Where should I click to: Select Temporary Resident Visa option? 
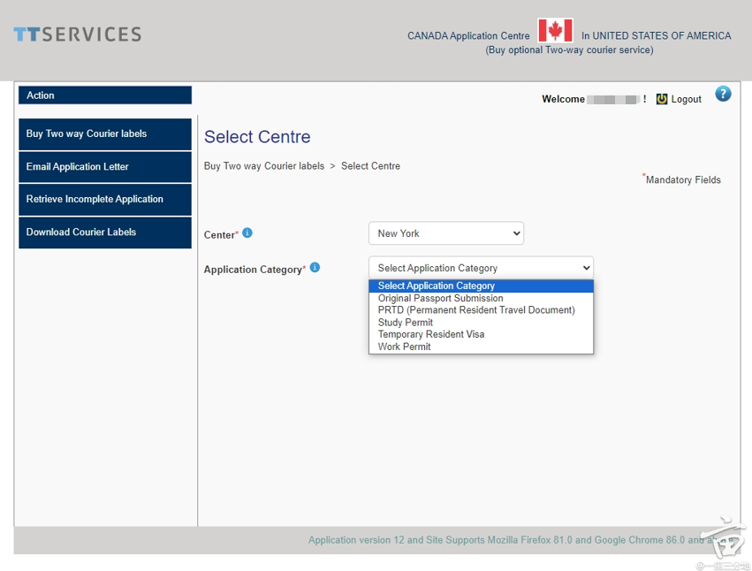(x=430, y=334)
